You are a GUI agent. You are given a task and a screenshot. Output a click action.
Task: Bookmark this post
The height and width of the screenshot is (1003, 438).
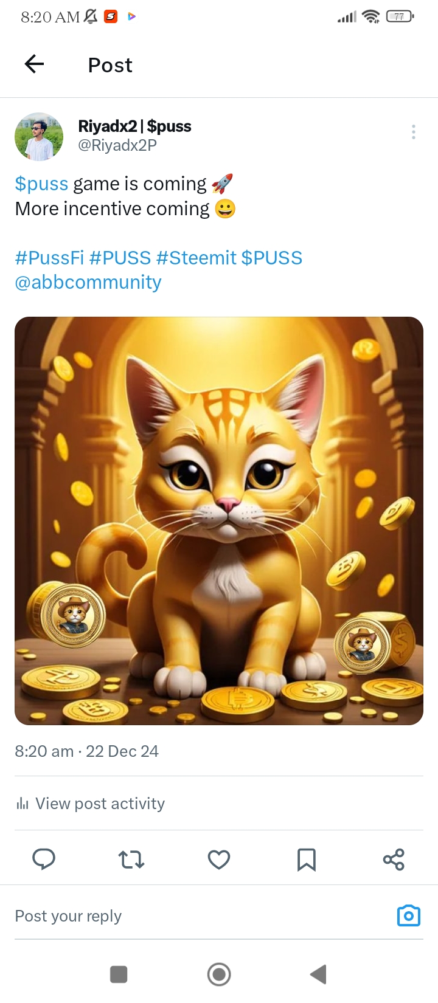307,860
